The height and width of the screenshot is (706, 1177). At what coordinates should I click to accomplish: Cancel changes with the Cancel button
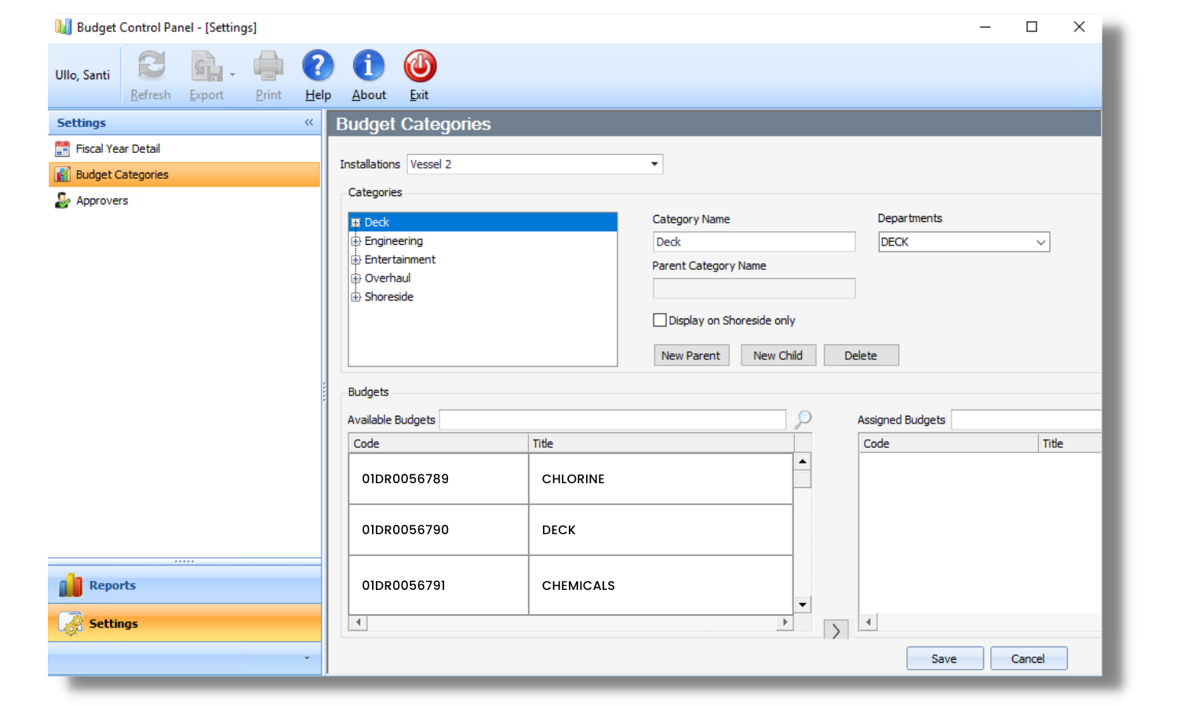(x=1028, y=658)
